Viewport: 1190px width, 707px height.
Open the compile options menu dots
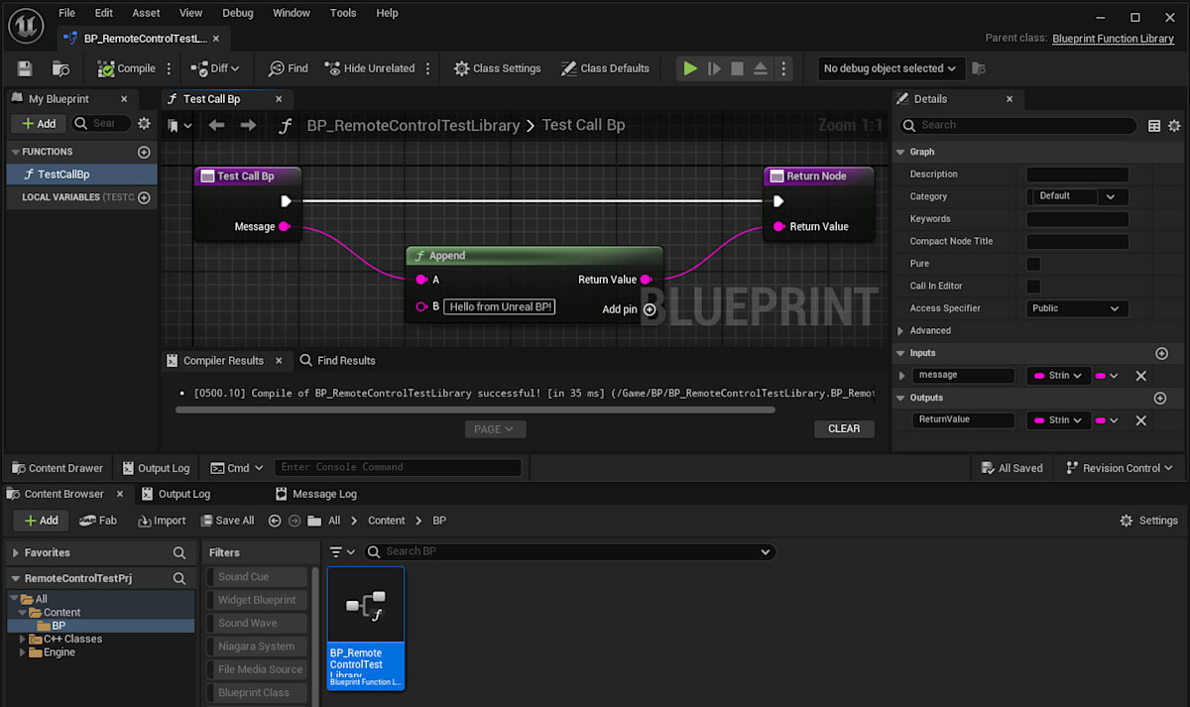point(169,68)
